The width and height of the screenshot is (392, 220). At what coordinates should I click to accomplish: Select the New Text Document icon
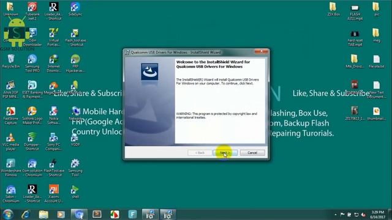tap(376, 90)
